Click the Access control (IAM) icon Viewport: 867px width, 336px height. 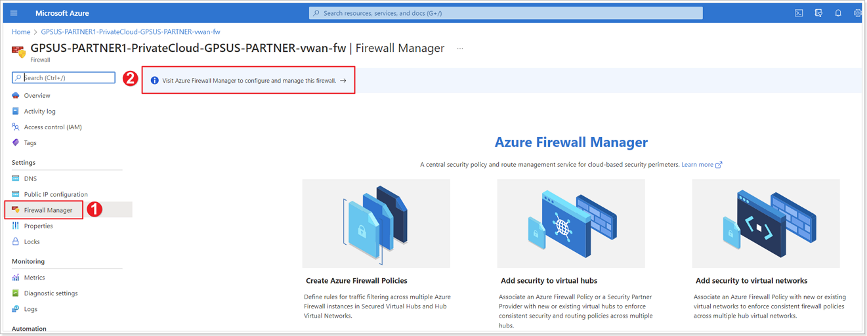(x=16, y=127)
